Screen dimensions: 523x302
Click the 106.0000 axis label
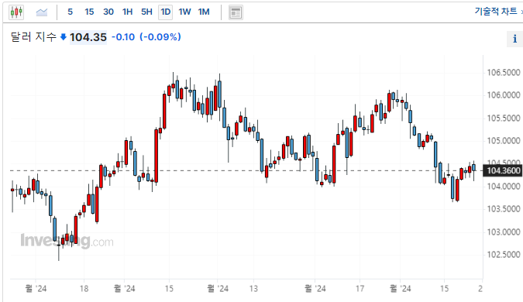pos(504,95)
